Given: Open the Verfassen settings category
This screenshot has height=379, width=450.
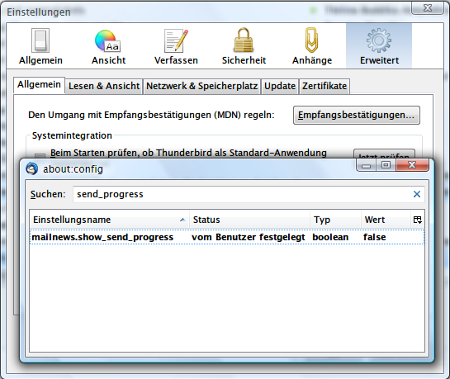Looking at the screenshot, I should pyautogui.click(x=176, y=46).
